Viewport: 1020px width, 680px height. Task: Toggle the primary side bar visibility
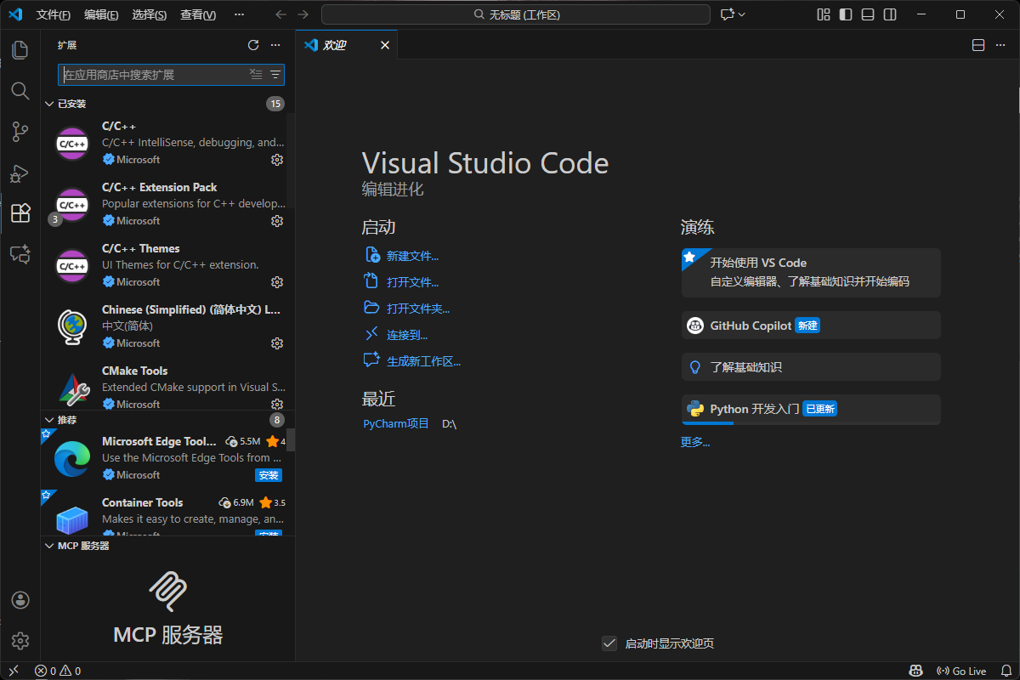846,14
